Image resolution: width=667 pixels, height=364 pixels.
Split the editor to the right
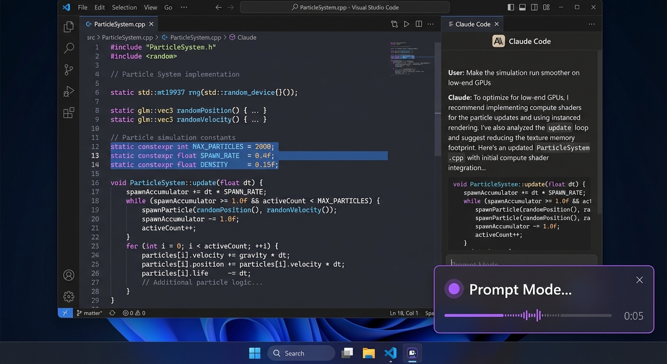click(x=419, y=24)
